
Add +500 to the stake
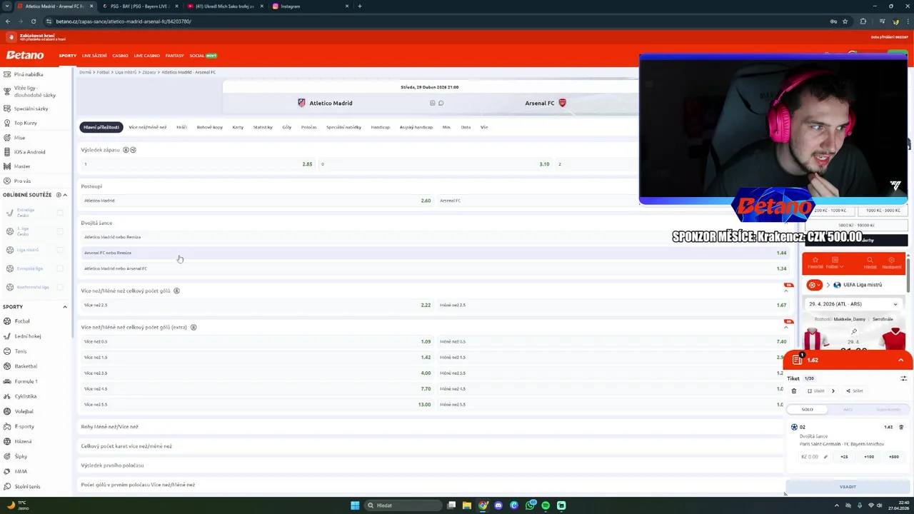click(x=894, y=457)
